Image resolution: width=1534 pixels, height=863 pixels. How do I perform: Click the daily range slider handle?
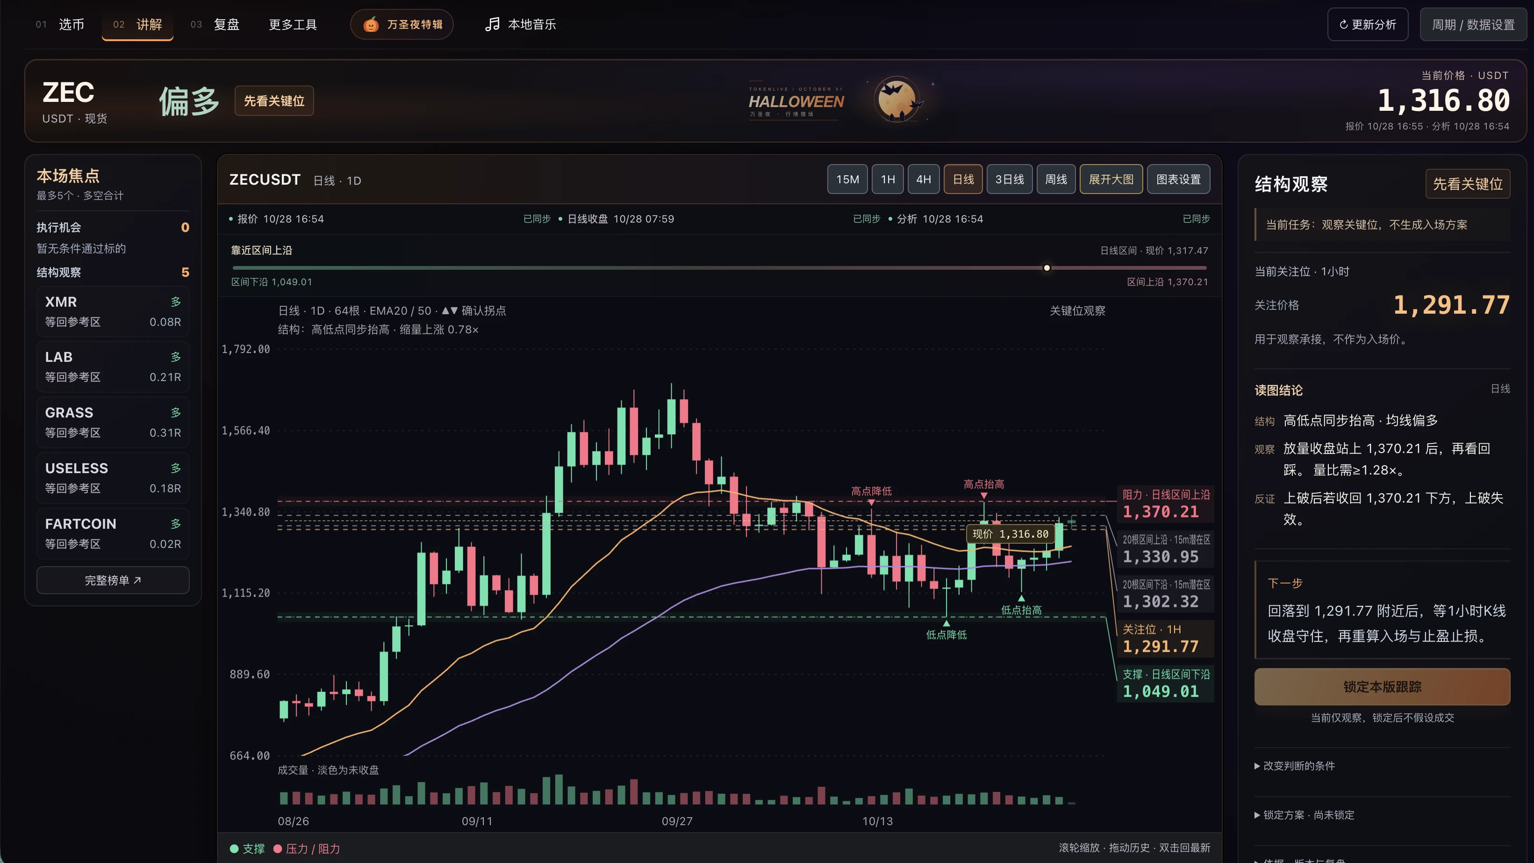click(1047, 268)
